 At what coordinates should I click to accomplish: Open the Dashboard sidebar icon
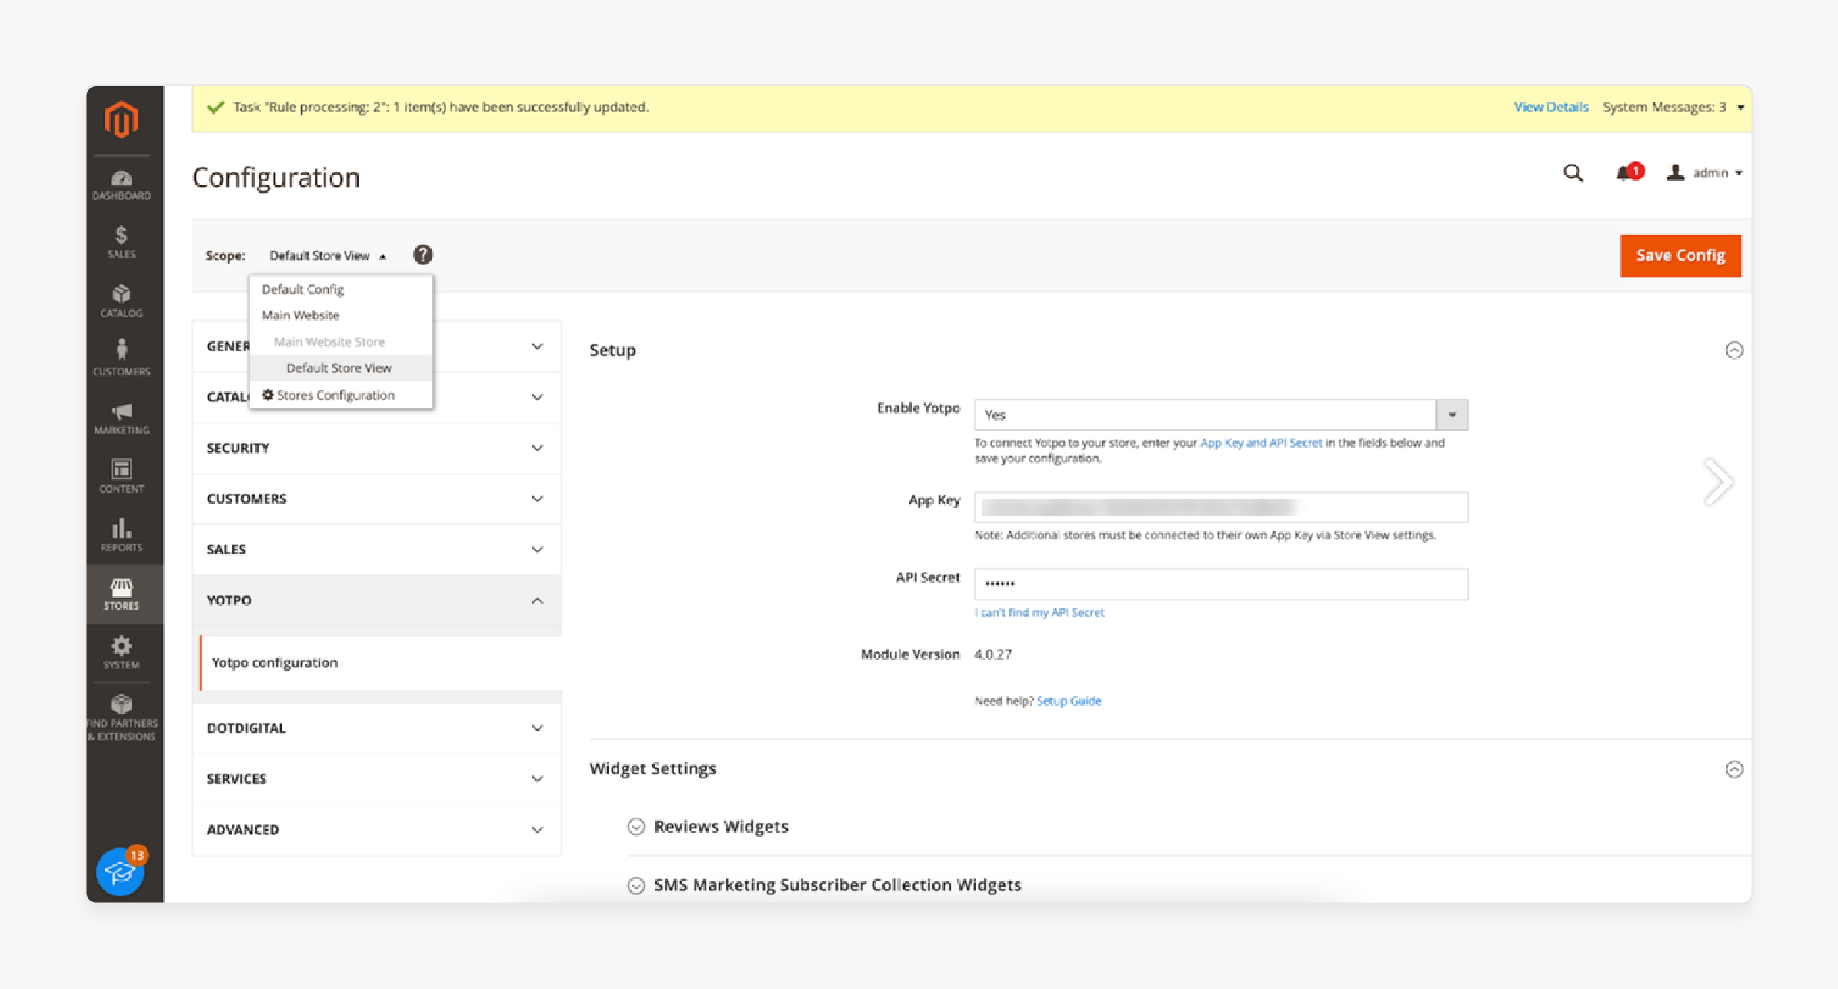coord(122,185)
